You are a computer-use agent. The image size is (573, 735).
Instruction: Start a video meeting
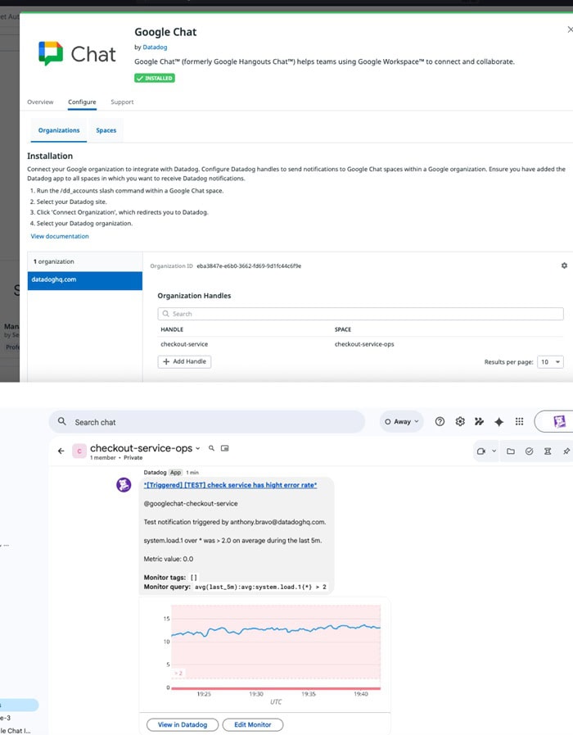481,451
